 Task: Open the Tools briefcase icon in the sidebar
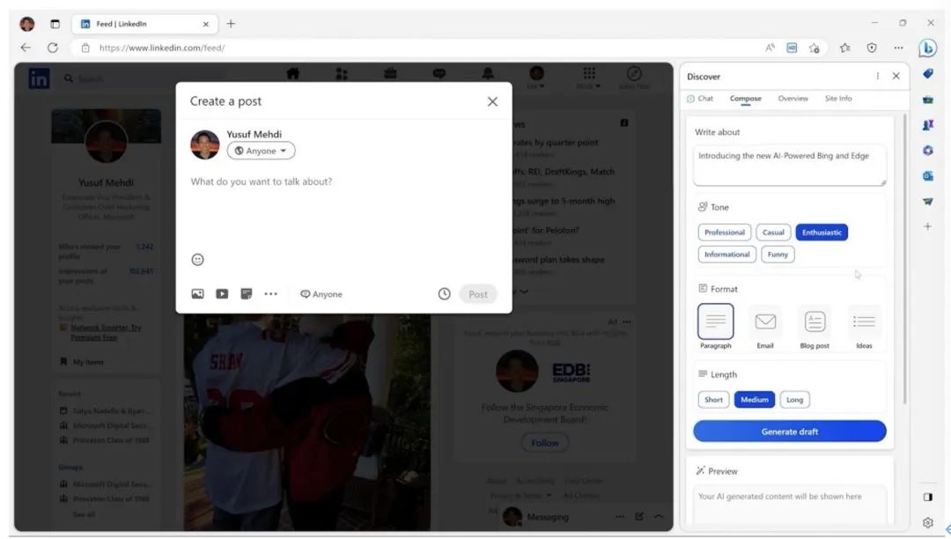click(928, 100)
